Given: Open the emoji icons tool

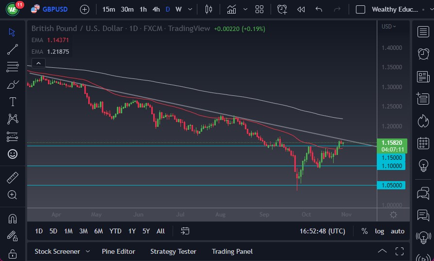Looking at the screenshot, I should coord(13,154).
